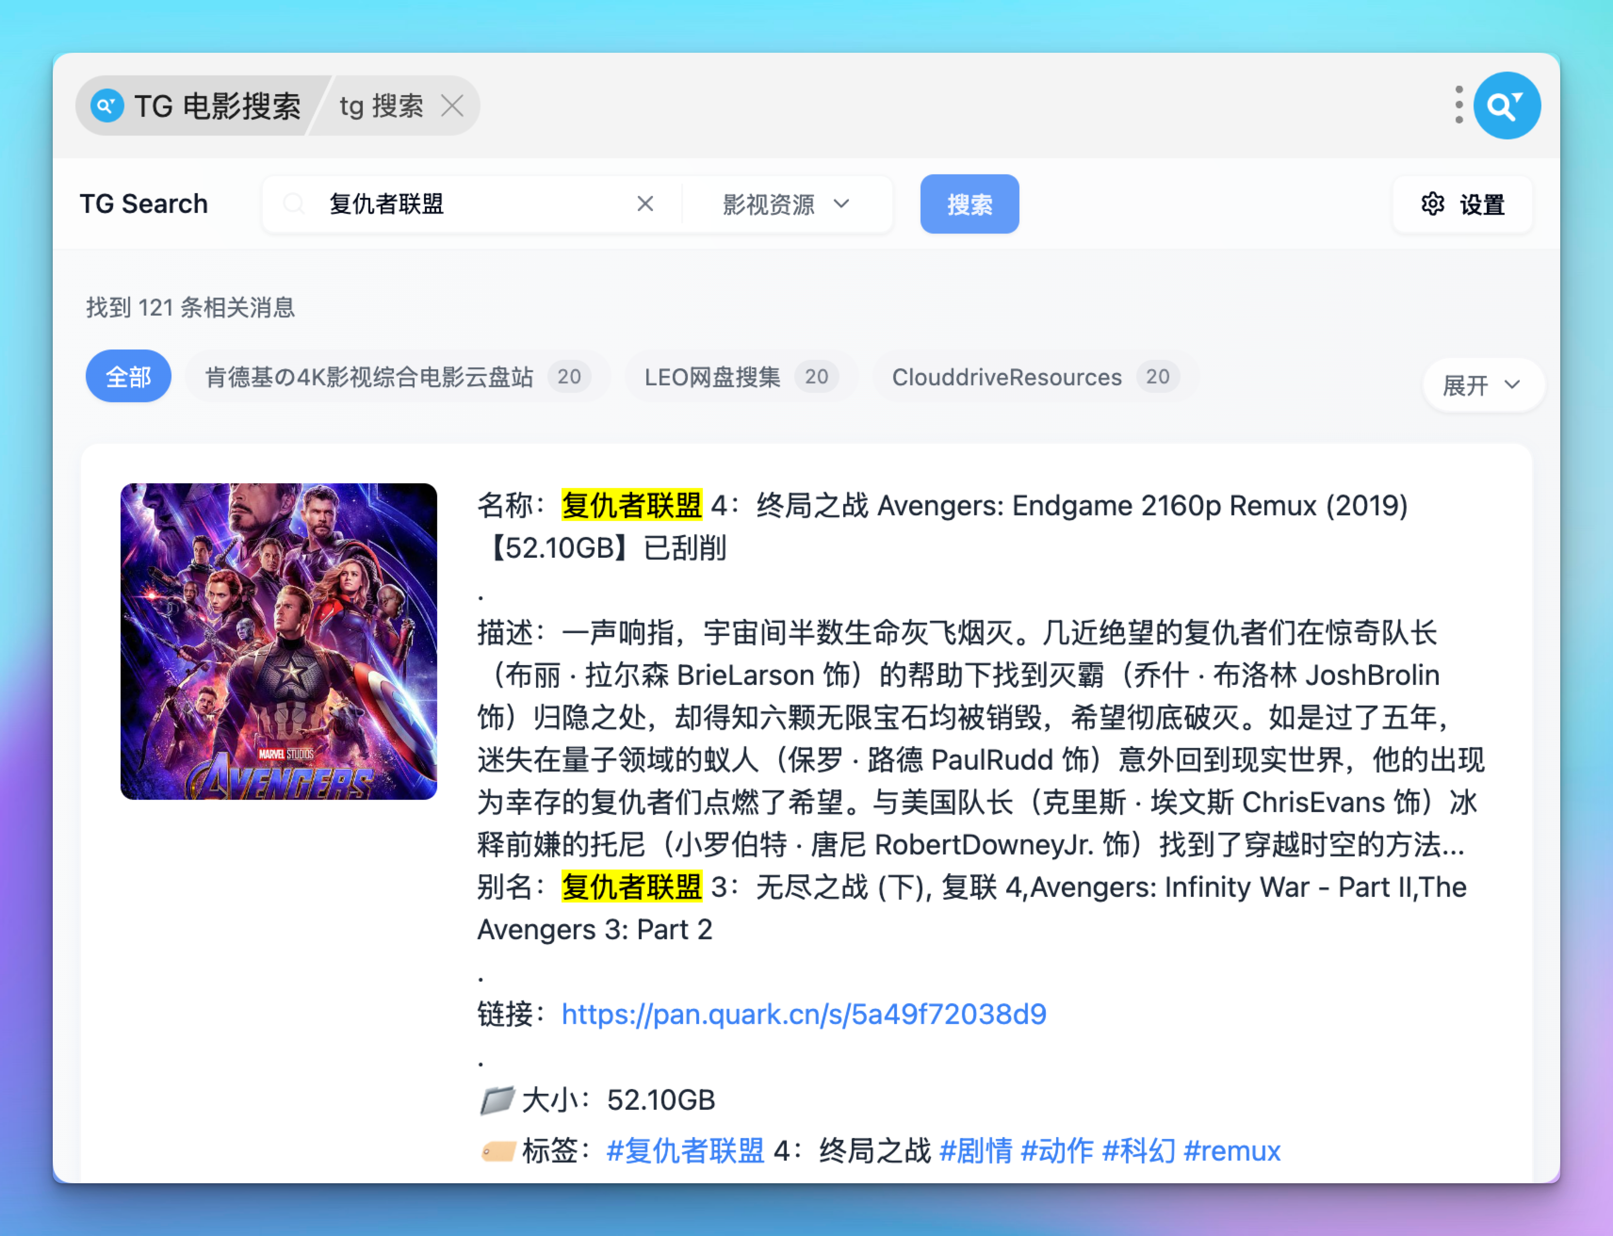Image resolution: width=1613 pixels, height=1236 pixels.
Task: Open 设置 settings button
Action: (1462, 204)
